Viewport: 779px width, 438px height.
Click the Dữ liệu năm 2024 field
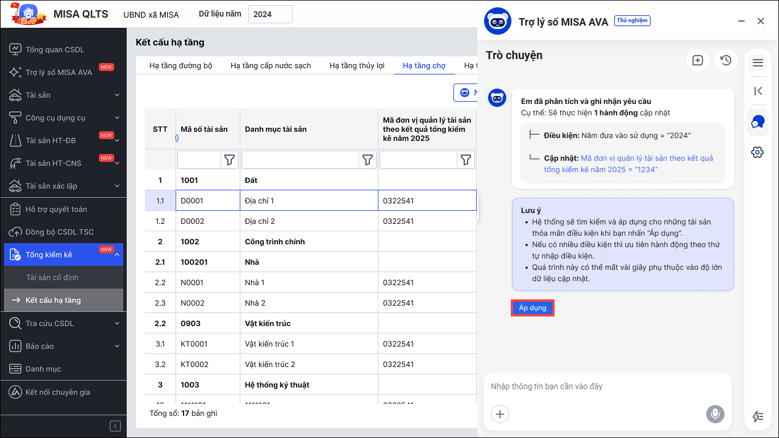coord(270,15)
